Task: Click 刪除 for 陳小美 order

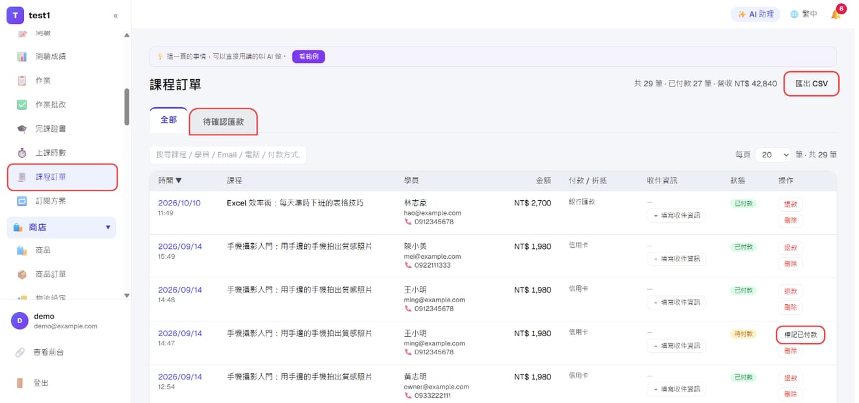Action: (790, 264)
